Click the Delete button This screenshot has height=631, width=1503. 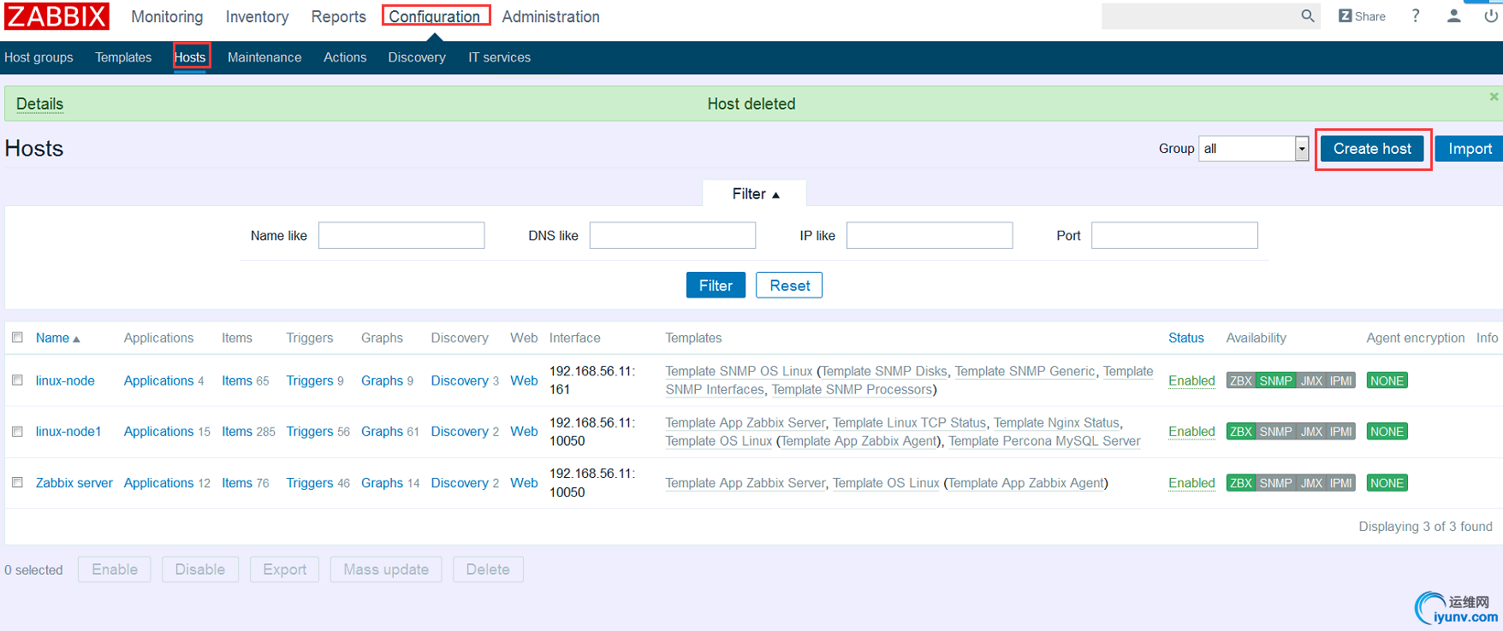coord(488,569)
